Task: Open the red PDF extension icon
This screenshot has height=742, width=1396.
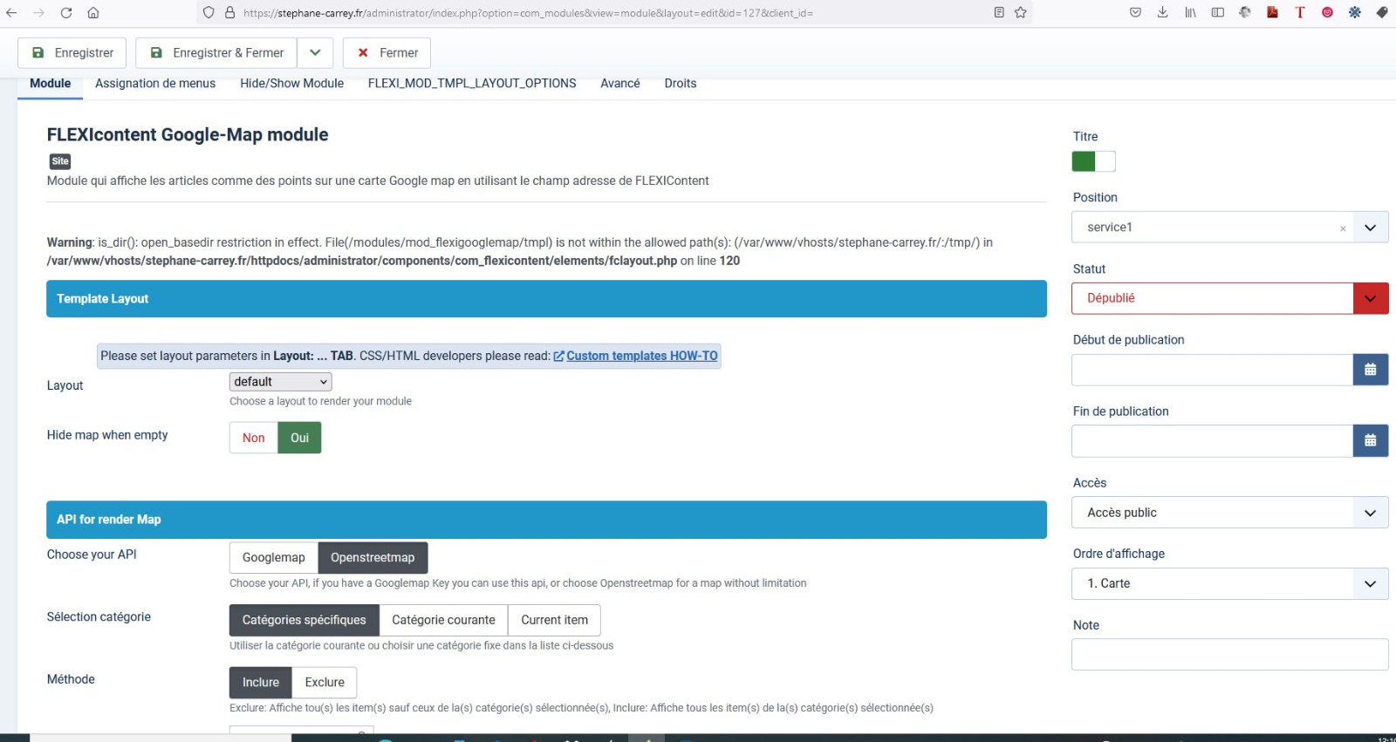Action: pos(1272,13)
